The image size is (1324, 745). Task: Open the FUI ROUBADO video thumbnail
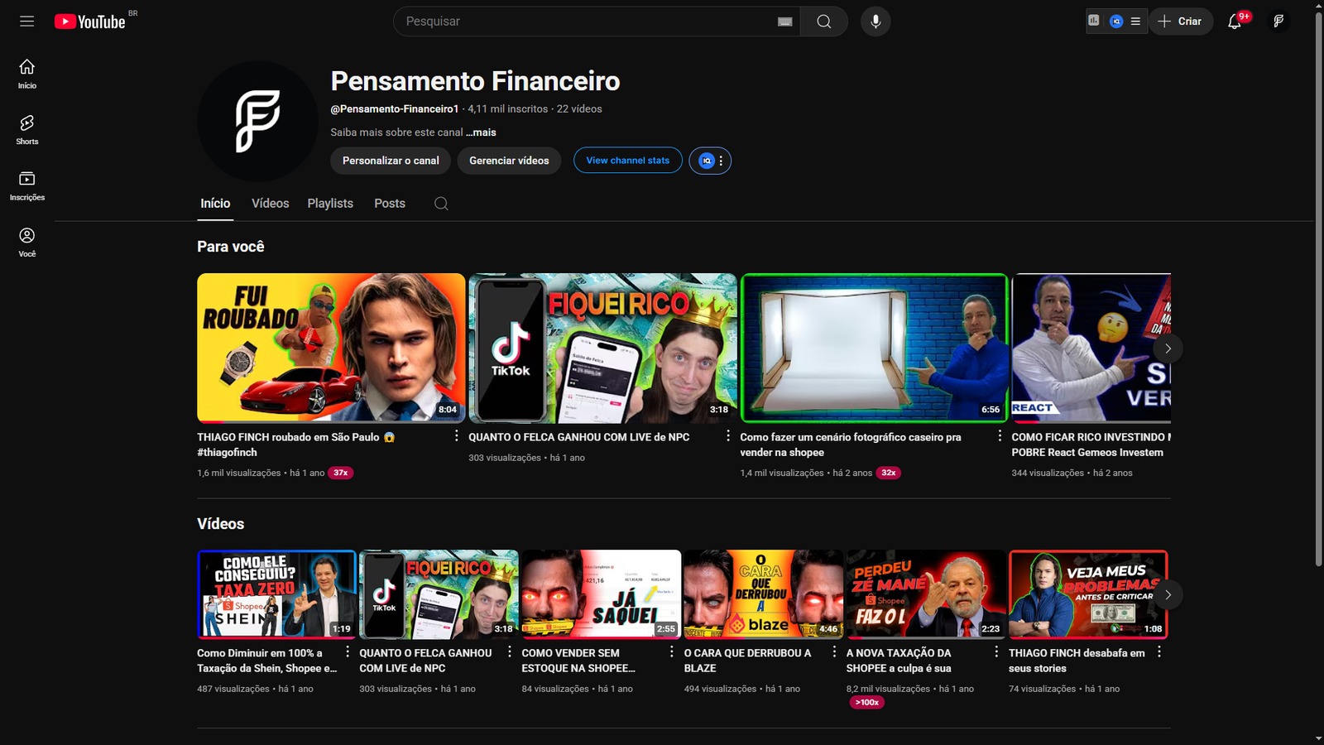pos(331,348)
